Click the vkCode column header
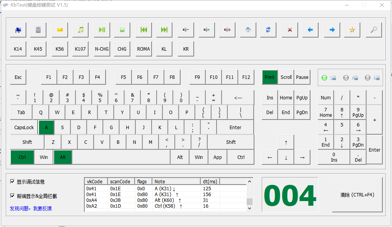392x227 pixels. pyautogui.click(x=96, y=181)
